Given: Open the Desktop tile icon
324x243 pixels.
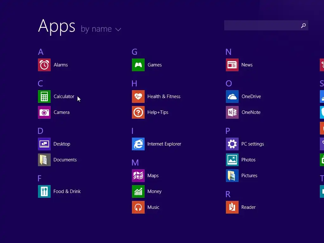Looking at the screenshot, I should tap(44, 144).
